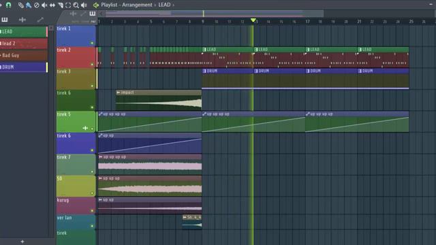The height and width of the screenshot is (245, 436).
Task: Show automation clips in the picker panel
Action: click(40, 20)
